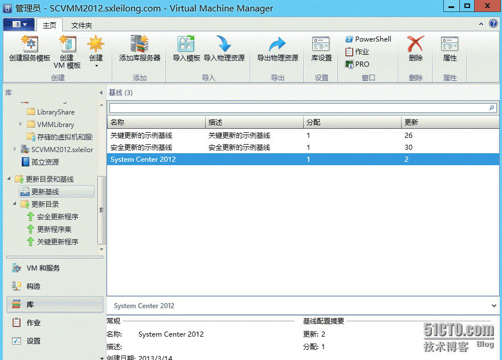This screenshot has width=502, height=360.
Task: Sort by the 分配 column header
Action: click(x=352, y=122)
